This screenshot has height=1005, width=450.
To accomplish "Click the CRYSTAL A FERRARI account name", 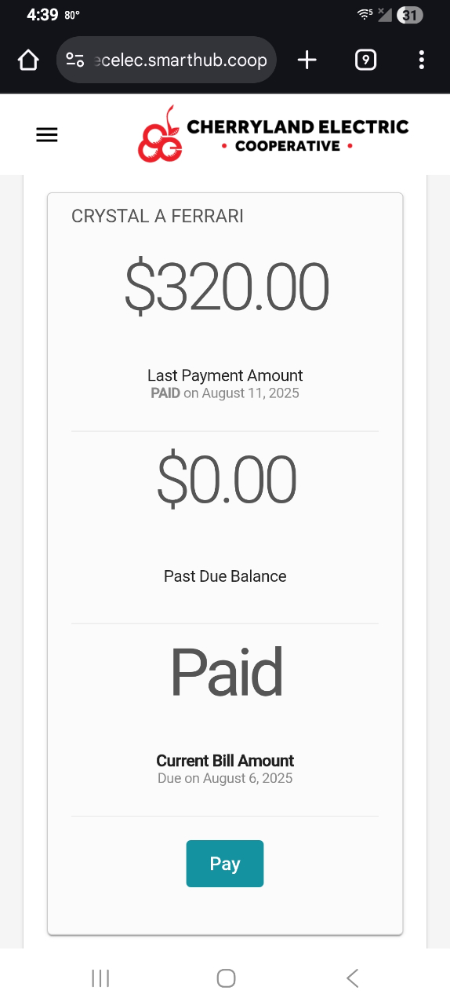I will pos(158,216).
